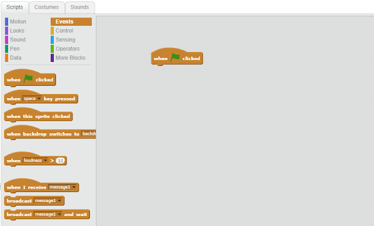Click the green flag icon in workspace block
Screen dimensions: 374x226
coord(175,57)
